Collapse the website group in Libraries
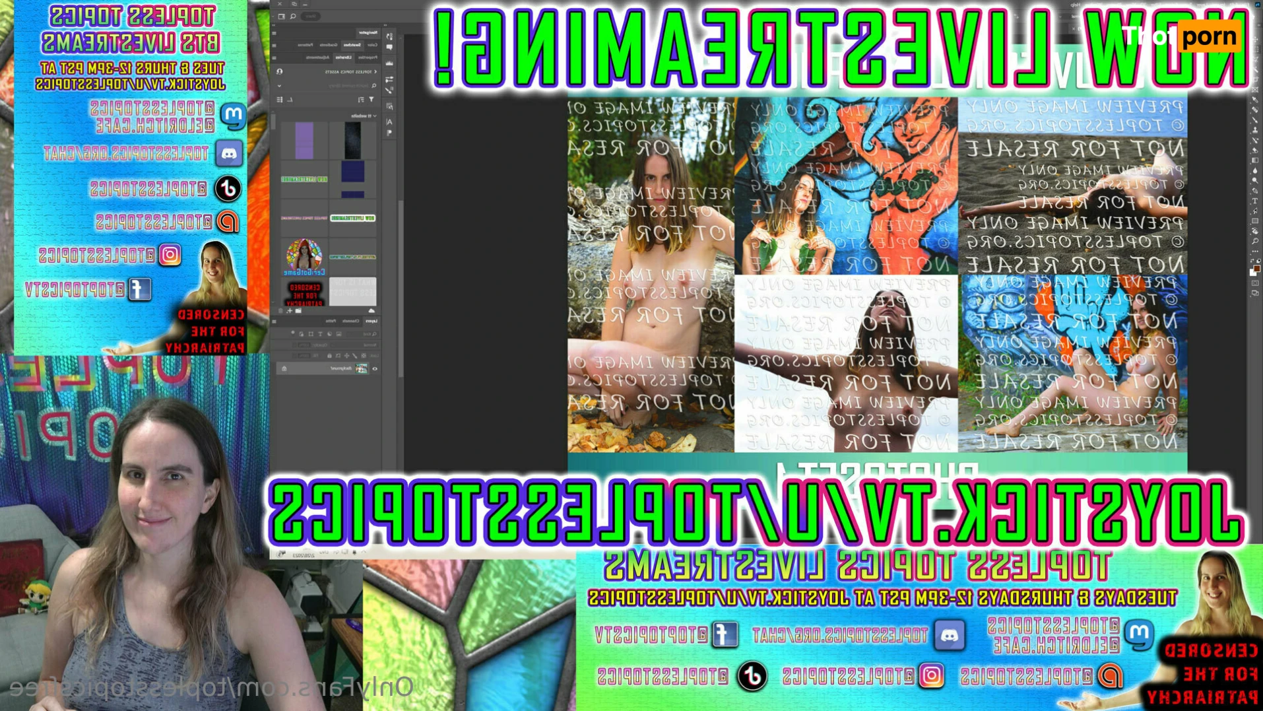The image size is (1263, 711). click(x=375, y=116)
